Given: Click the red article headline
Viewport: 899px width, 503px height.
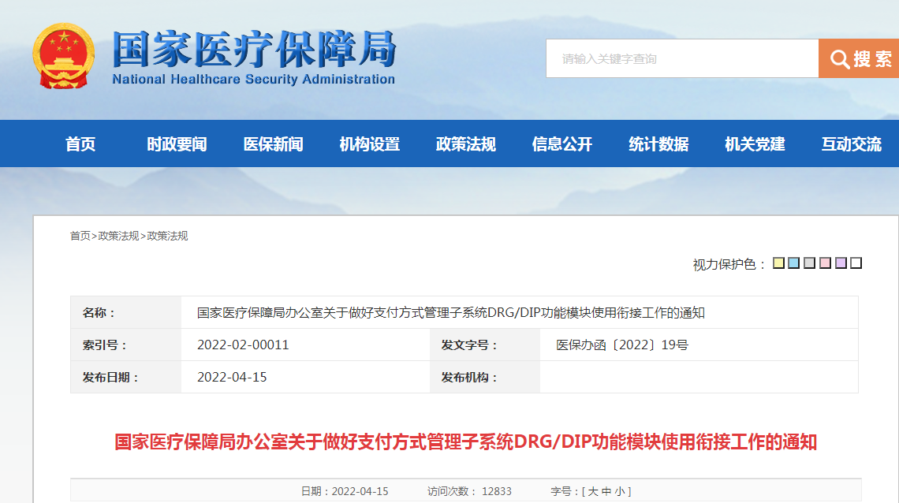Looking at the screenshot, I should point(465,442).
